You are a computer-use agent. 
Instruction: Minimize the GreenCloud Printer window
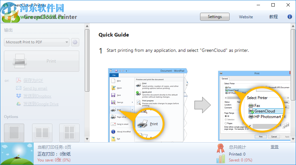tap(258, 5)
